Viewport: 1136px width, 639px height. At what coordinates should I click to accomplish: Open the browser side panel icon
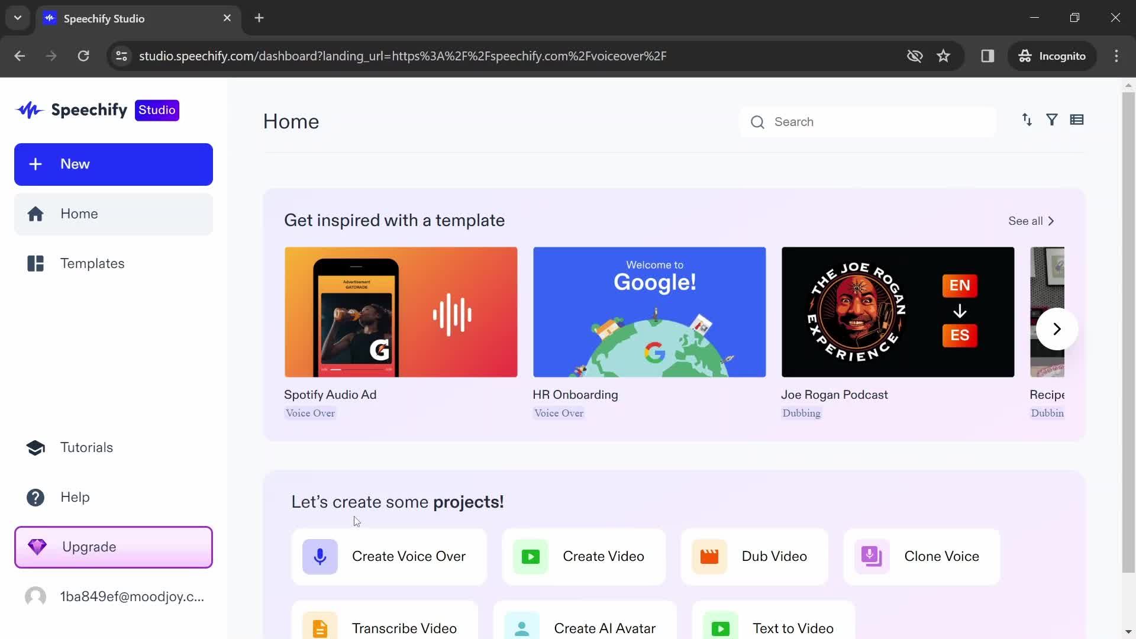point(987,56)
